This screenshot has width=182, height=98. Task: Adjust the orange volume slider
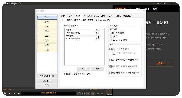pyautogui.click(x=95, y=89)
